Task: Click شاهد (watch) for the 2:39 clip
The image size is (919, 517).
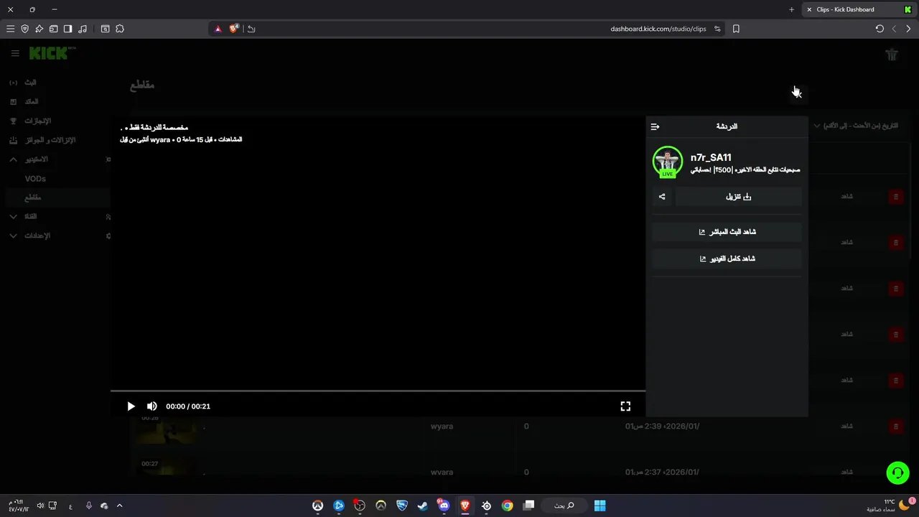Action: coord(846,427)
